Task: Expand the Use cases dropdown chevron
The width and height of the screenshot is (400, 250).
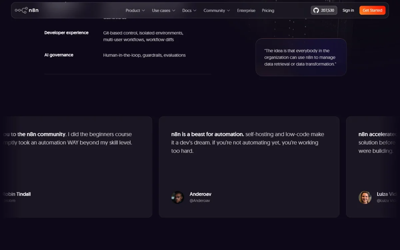Action: pos(174,11)
